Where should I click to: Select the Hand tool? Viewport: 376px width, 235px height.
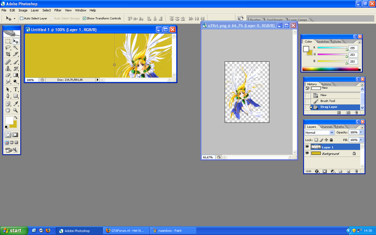pos(8,110)
